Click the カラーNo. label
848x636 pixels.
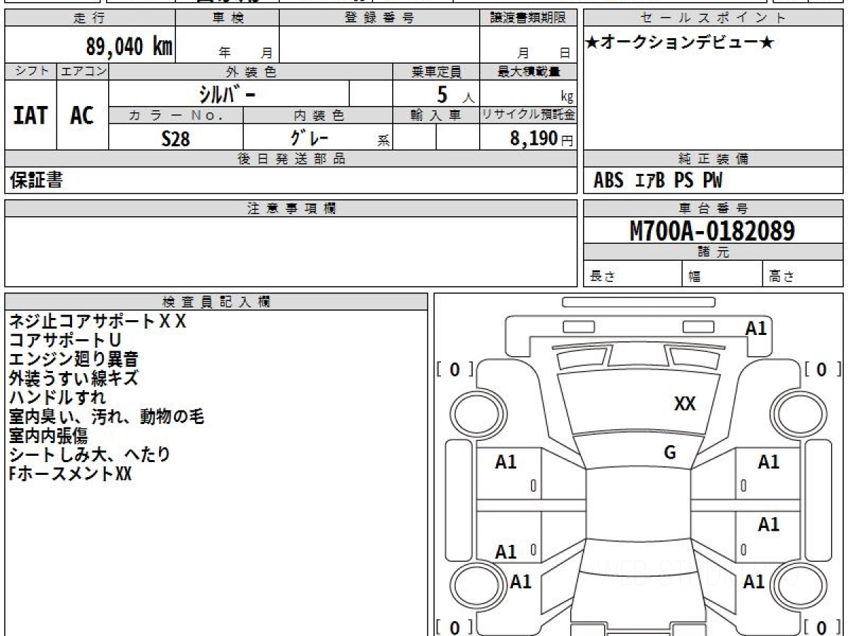176,115
